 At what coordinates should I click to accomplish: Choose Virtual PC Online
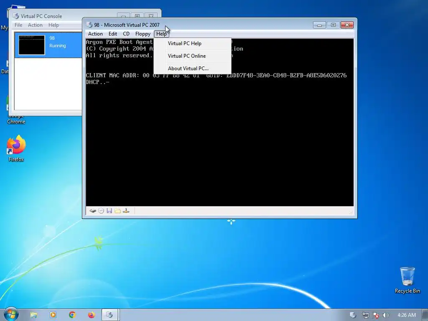pyautogui.click(x=193, y=56)
